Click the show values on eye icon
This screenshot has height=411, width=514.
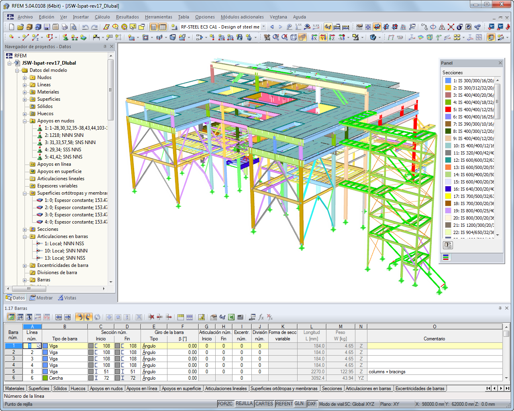click(307, 27)
